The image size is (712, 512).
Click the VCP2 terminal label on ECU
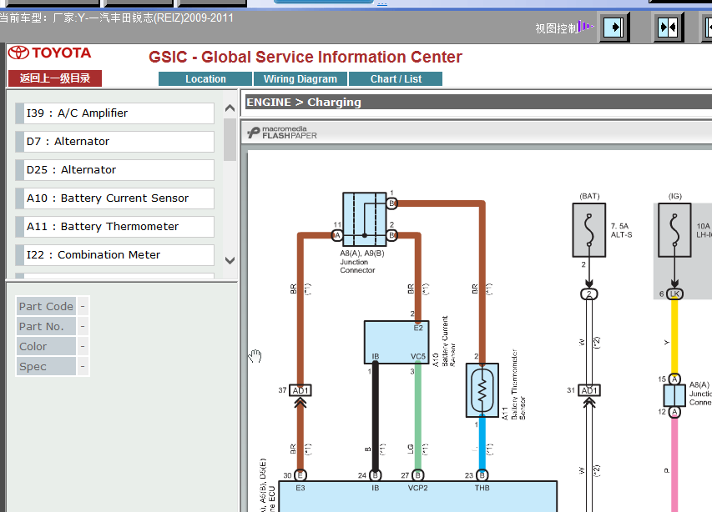417,488
